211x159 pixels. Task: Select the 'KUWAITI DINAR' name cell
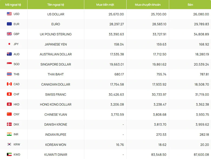coord(56,155)
